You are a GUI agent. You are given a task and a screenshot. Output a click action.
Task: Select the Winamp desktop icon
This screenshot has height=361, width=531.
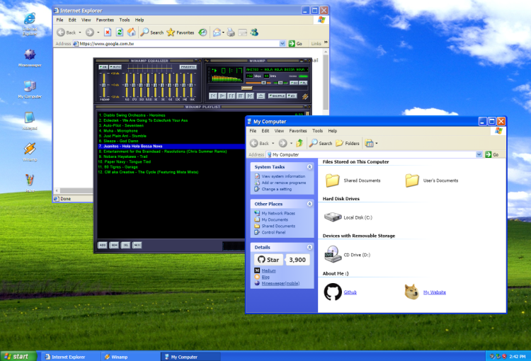pyautogui.click(x=30, y=149)
